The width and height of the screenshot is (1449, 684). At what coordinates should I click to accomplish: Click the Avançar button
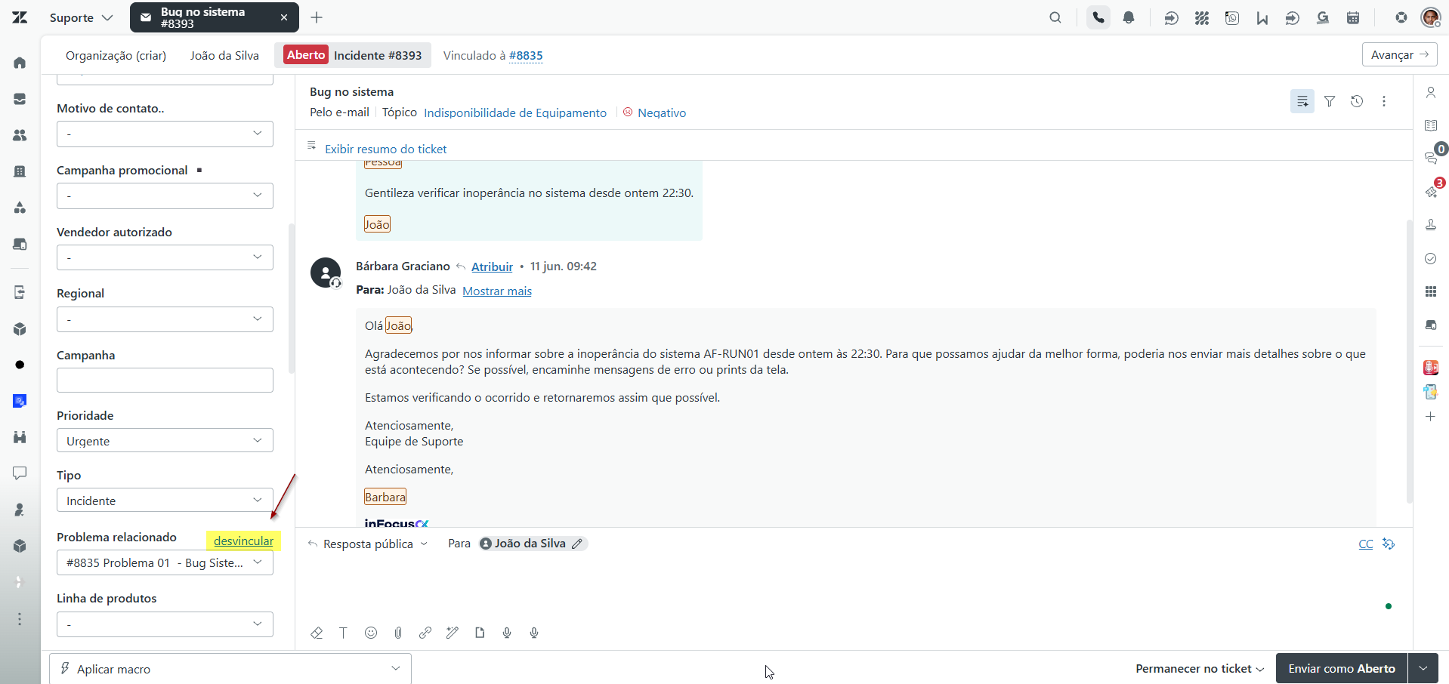coord(1399,54)
